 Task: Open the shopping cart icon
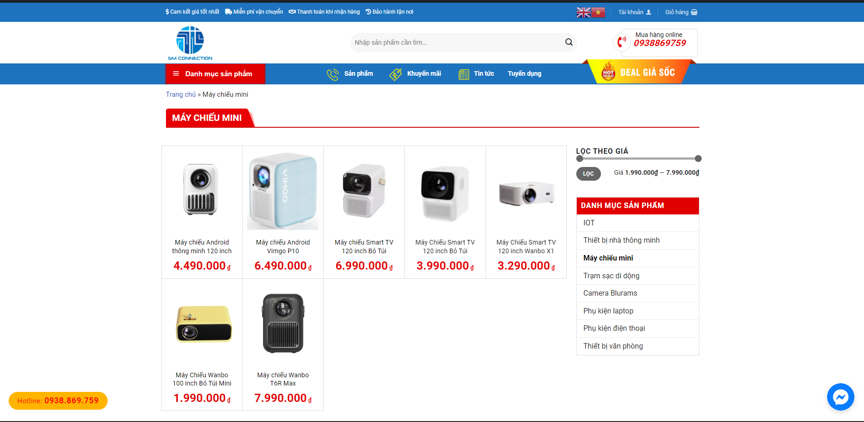[694, 12]
